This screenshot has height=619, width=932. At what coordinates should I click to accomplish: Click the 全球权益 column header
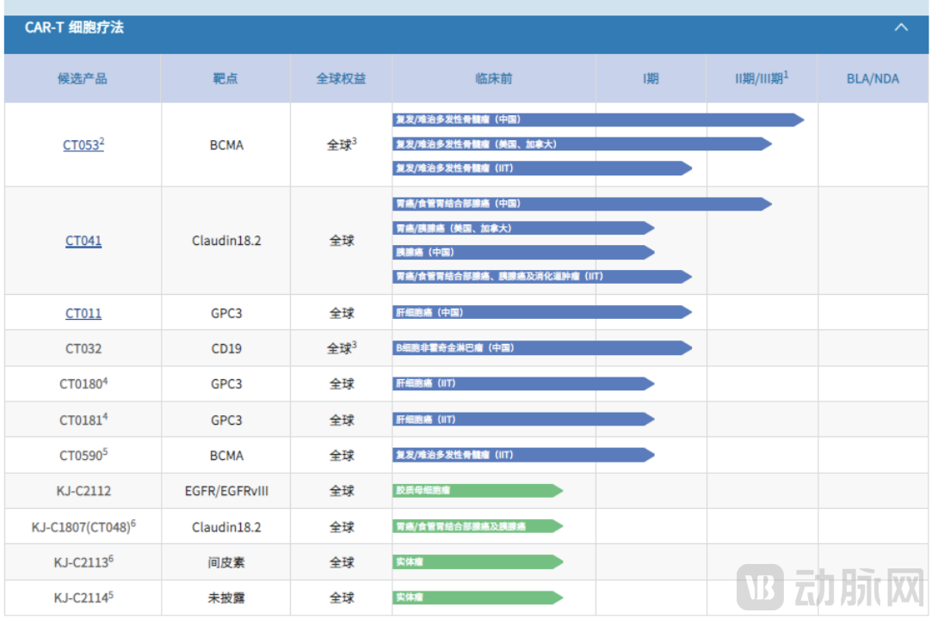click(x=341, y=79)
